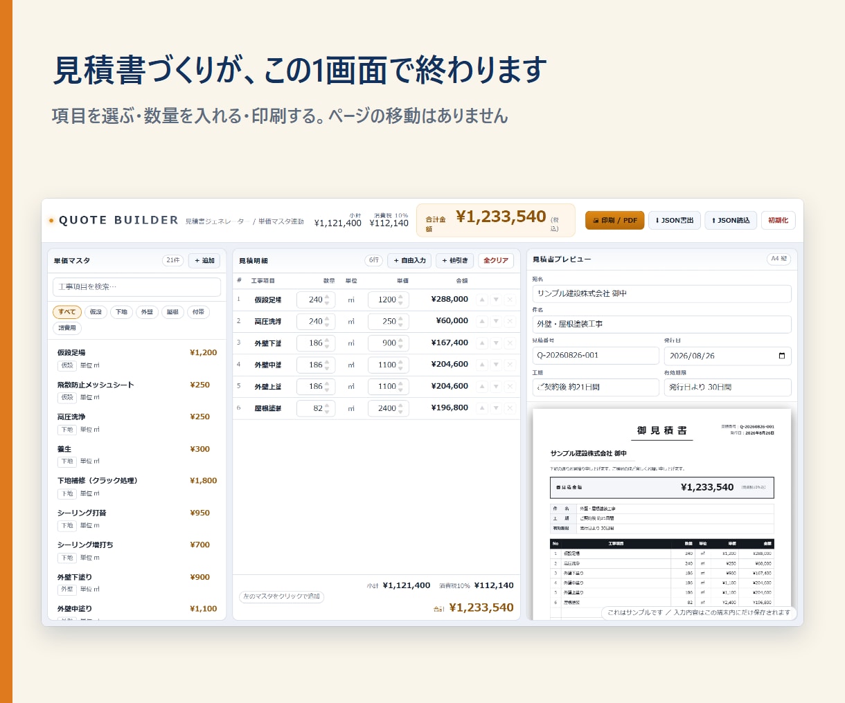This screenshot has width=845, height=703.
Task: Click the + 追加 master button
Action: click(x=204, y=261)
